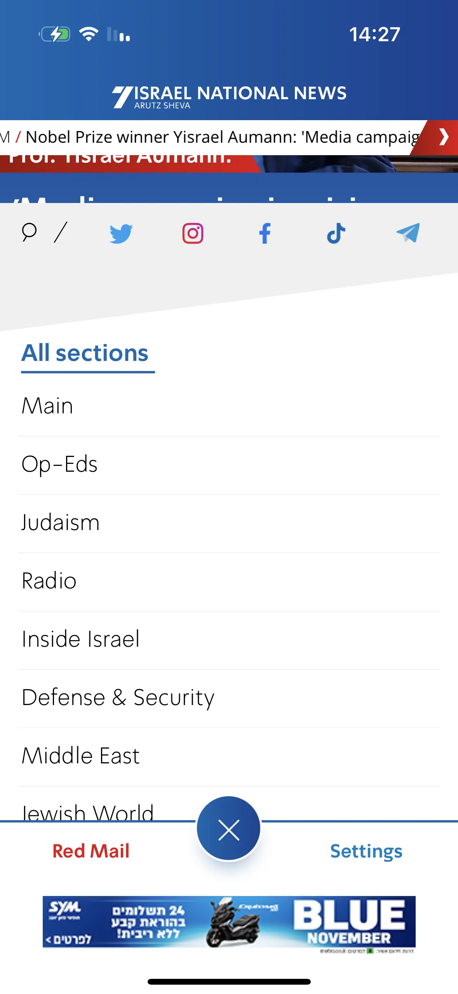Open Settings
This screenshot has width=458, height=994.
366,852
